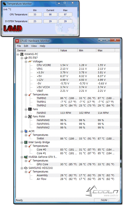Open the View menu

[x=34, y=46]
